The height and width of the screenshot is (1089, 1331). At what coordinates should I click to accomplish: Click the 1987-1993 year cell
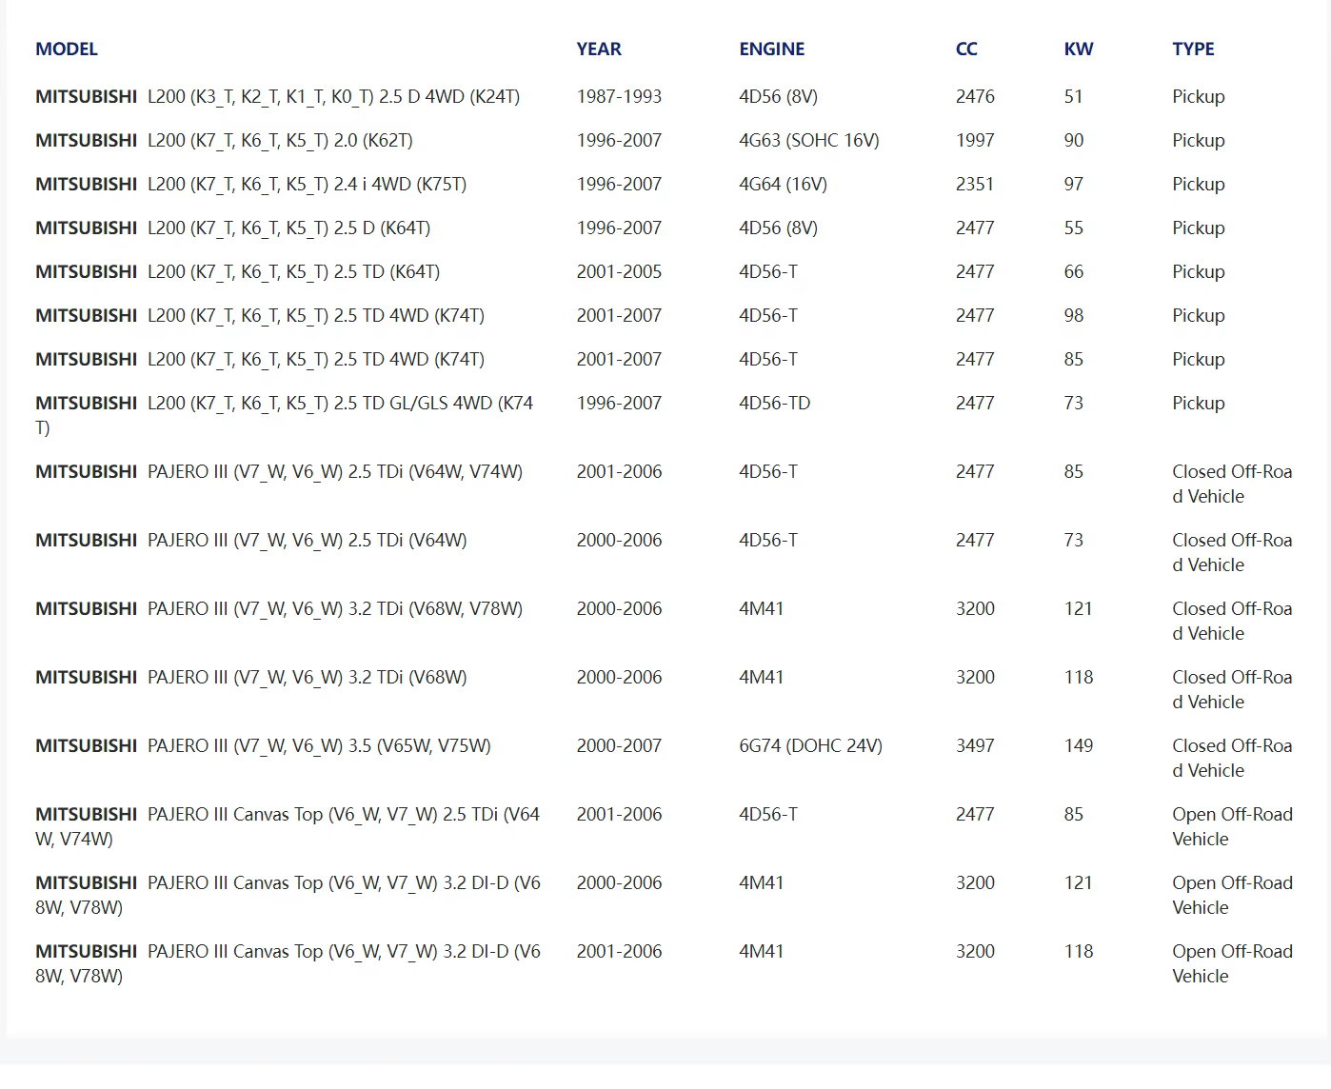[x=619, y=96]
